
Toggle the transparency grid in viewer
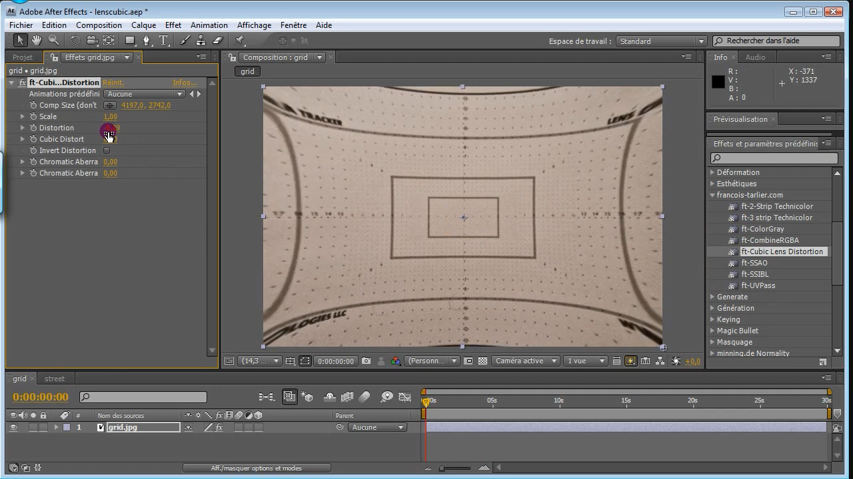pos(482,361)
